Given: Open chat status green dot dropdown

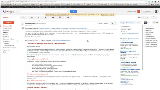Looking at the screenshot, I should (148, 23).
